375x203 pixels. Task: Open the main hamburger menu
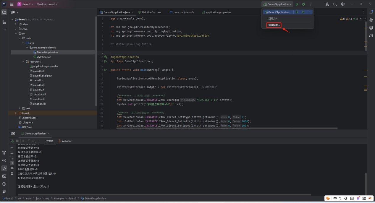[x=12, y=4]
